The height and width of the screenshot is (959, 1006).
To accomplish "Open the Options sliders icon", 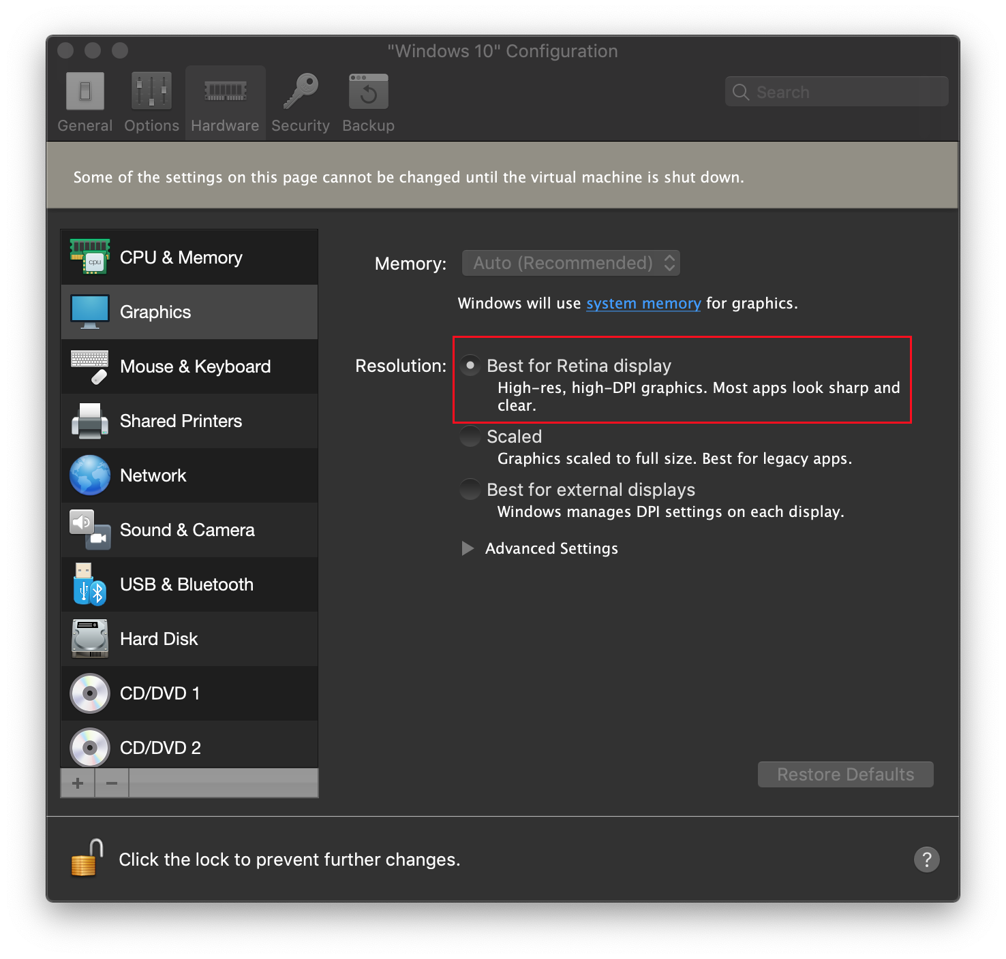I will click(151, 91).
